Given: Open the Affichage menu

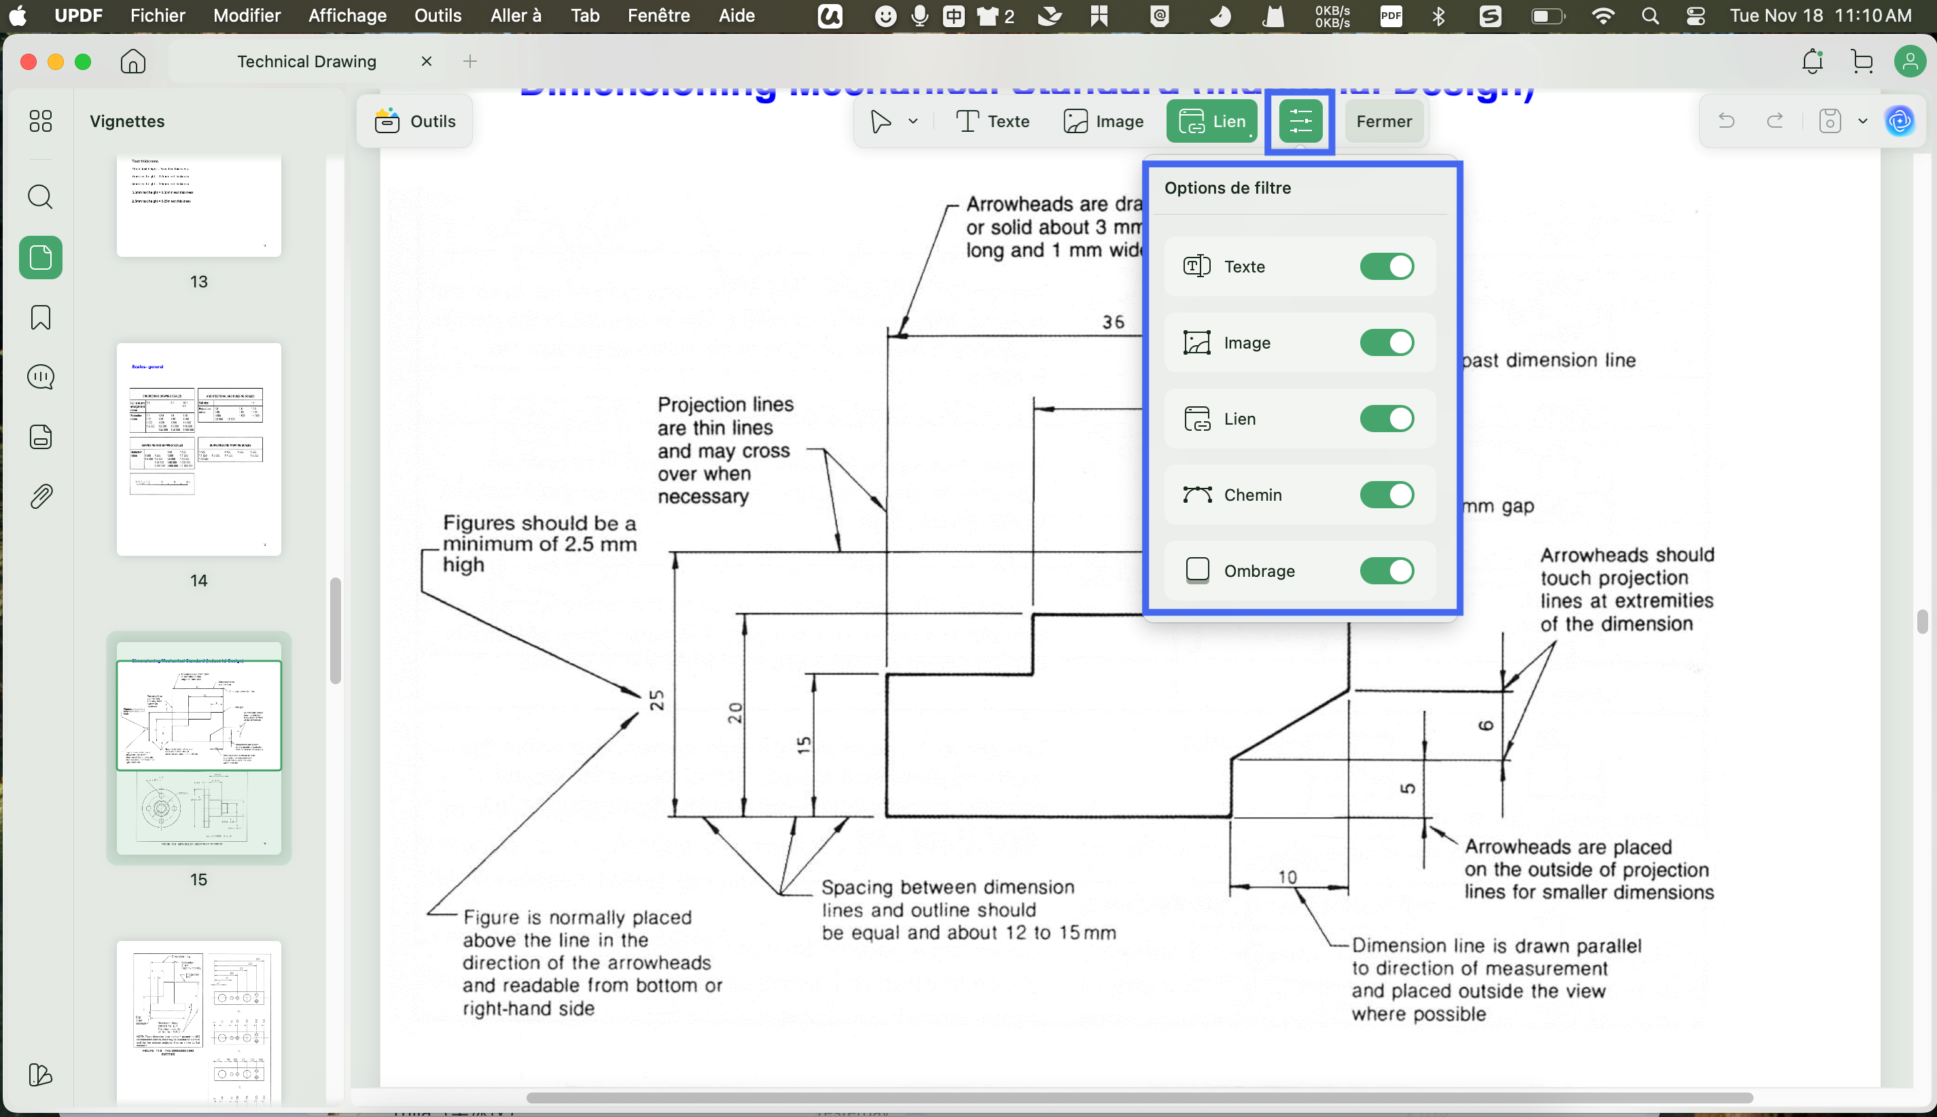Looking at the screenshot, I should [346, 16].
